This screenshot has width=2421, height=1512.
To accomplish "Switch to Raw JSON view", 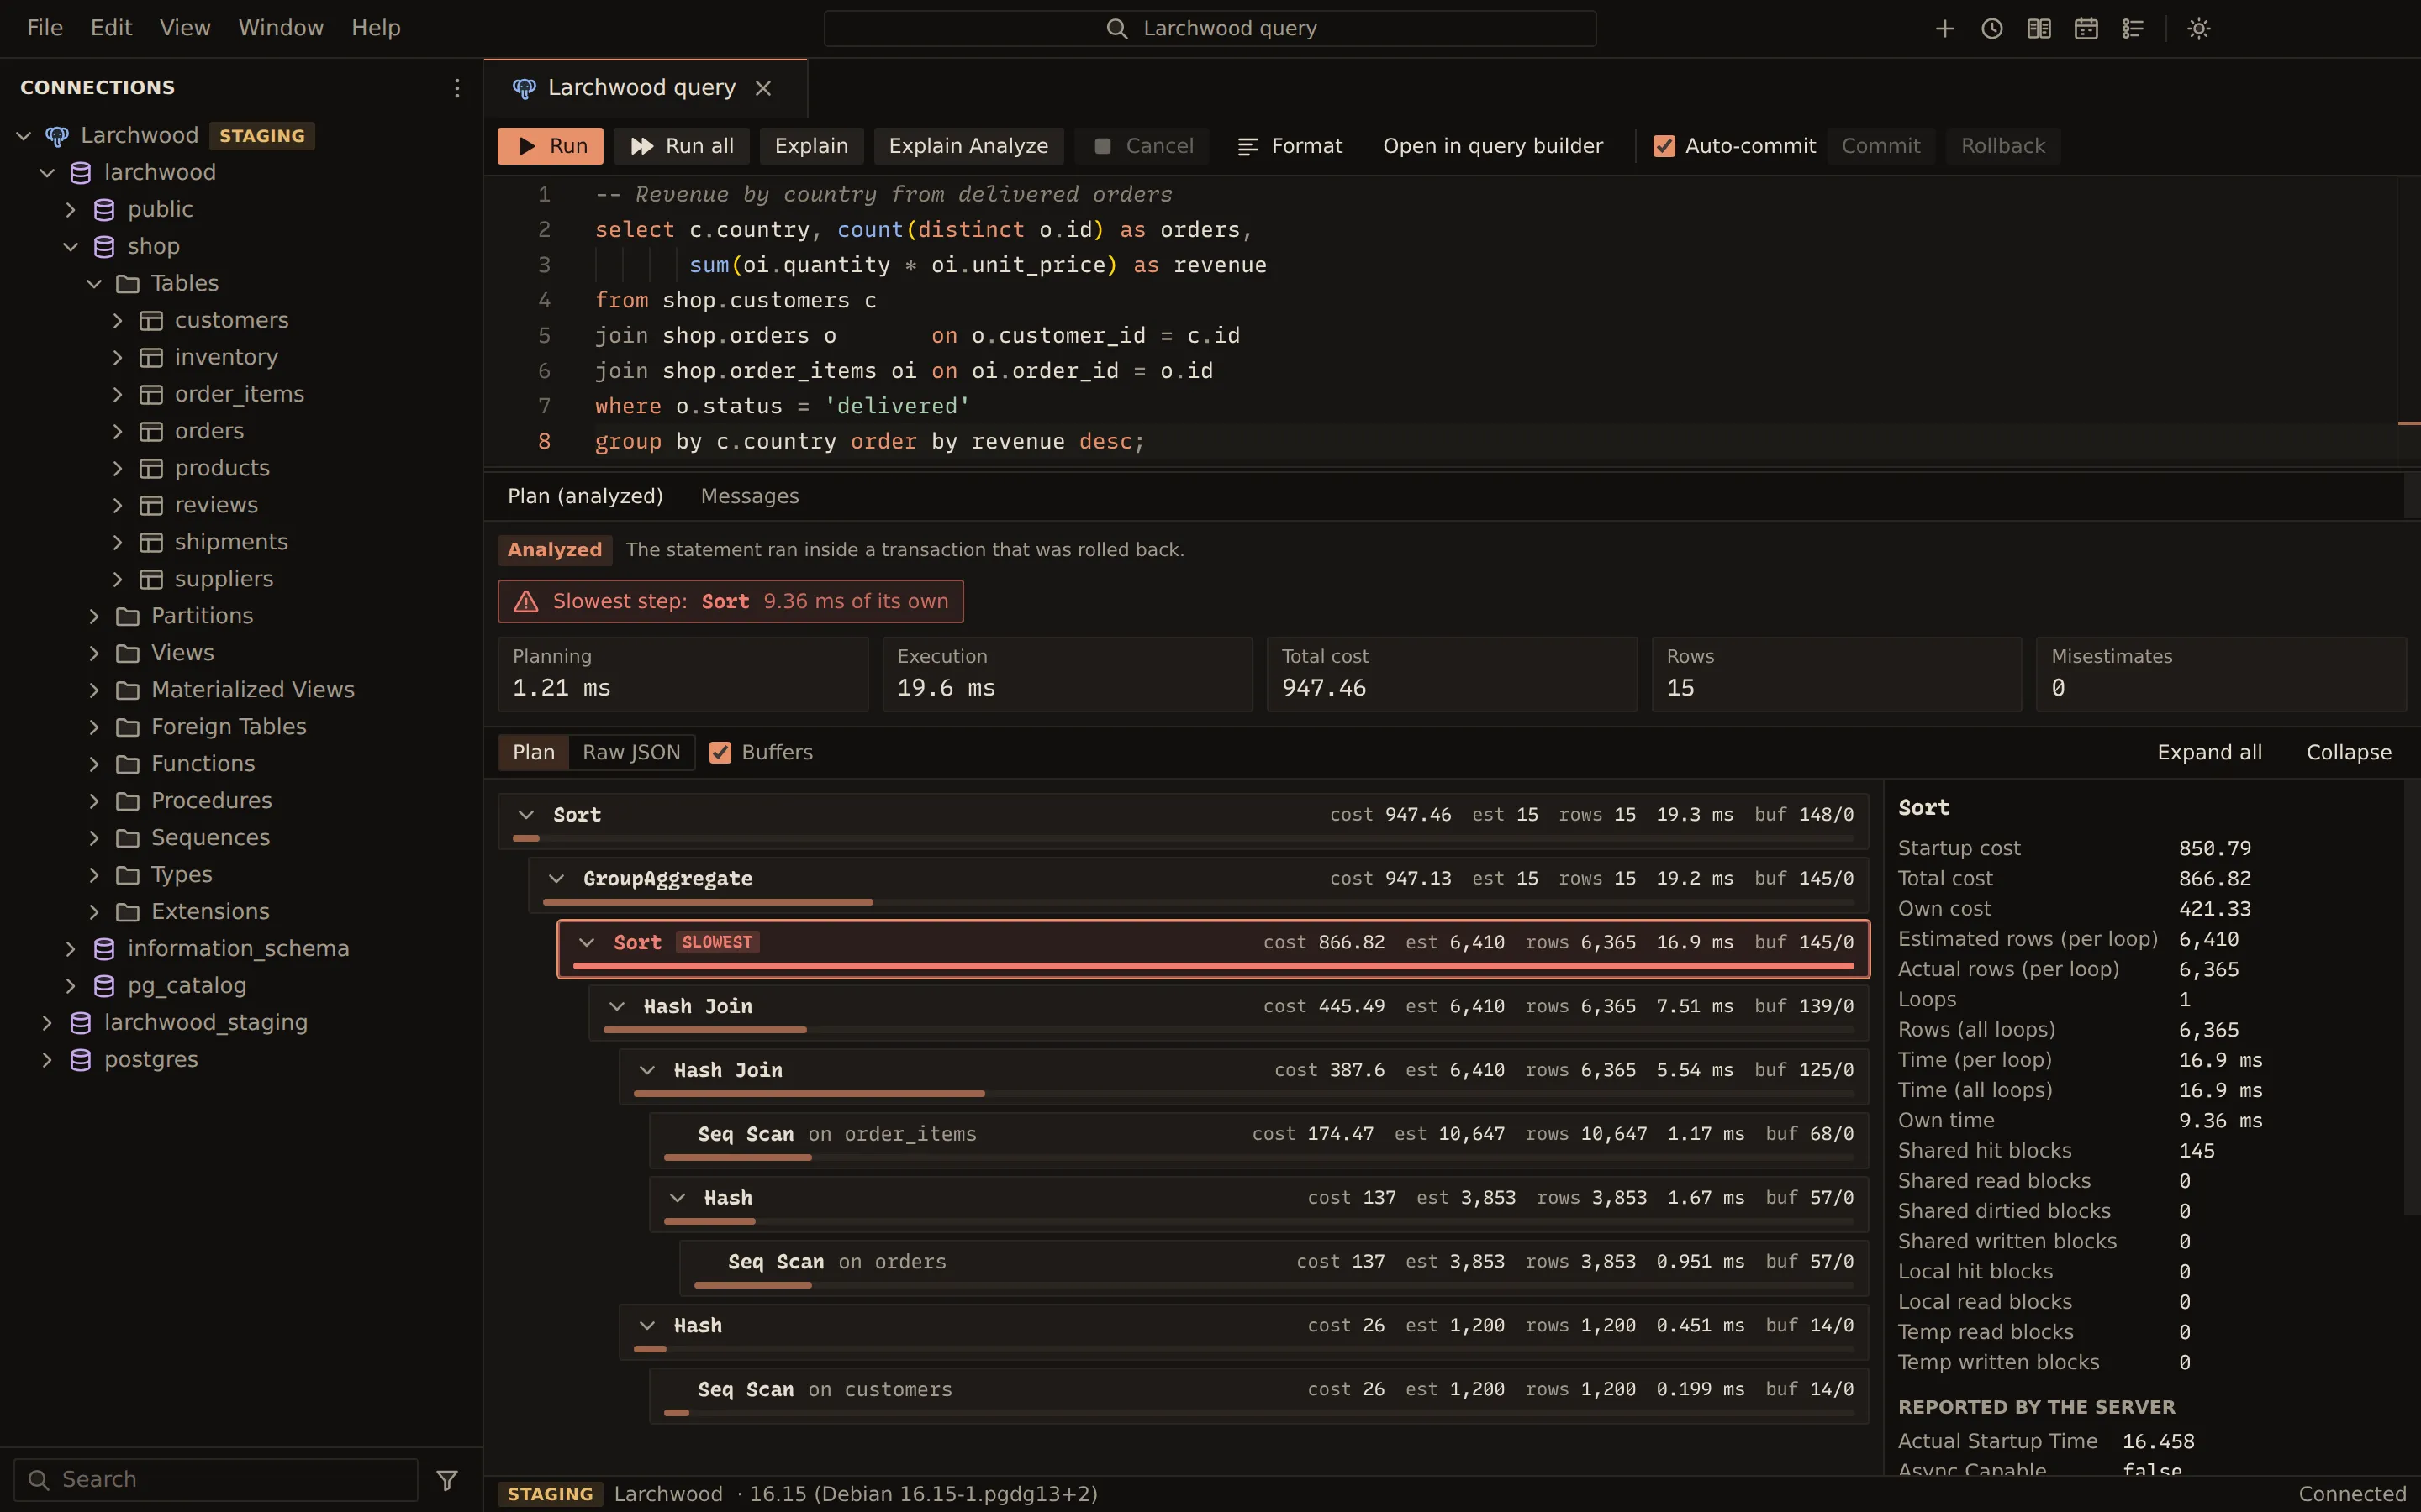I will [x=631, y=752].
